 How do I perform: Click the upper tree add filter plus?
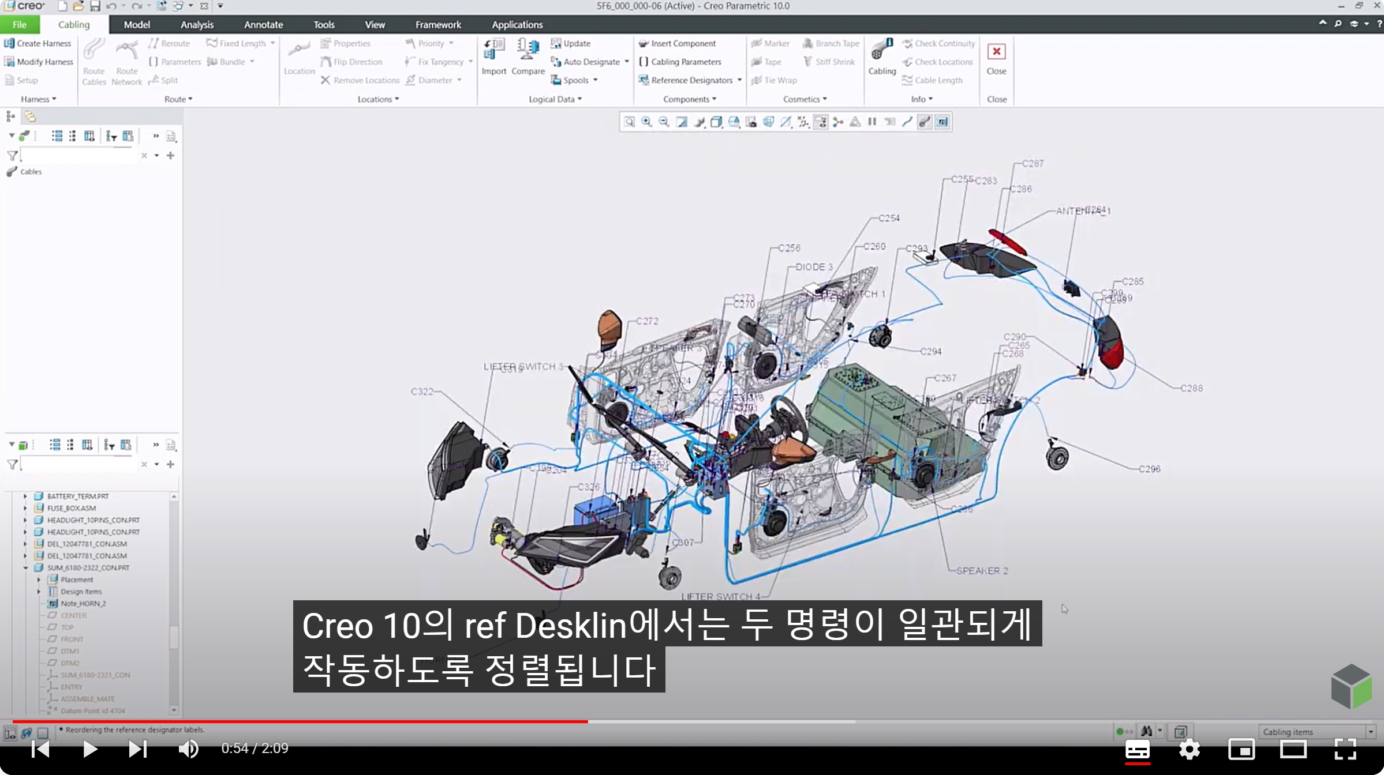(170, 155)
